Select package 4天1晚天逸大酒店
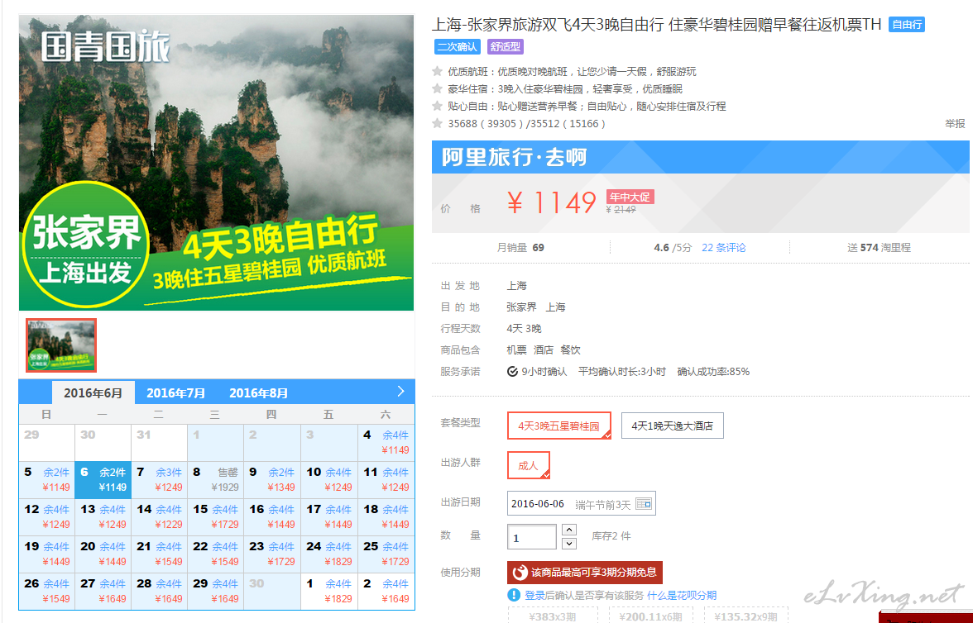The width and height of the screenshot is (973, 623). 672,426
